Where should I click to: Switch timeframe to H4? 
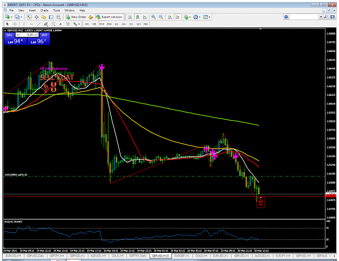[124, 24]
